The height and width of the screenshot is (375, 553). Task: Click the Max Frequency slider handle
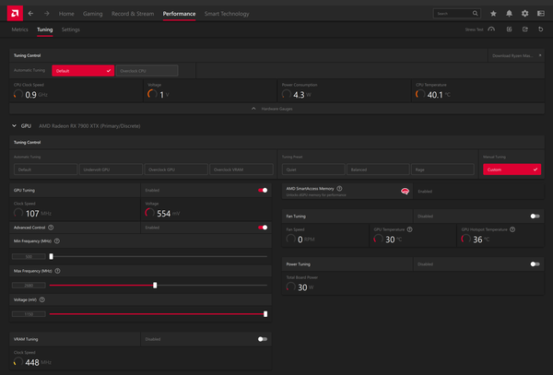pyautogui.click(x=155, y=286)
